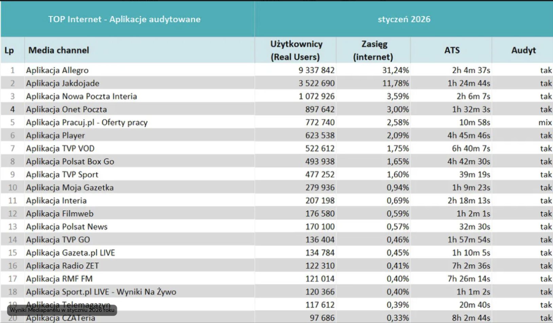Image resolution: width=553 pixels, height=323 pixels.
Task: Click the rank number '20' for CZATeria
Action: [12, 318]
